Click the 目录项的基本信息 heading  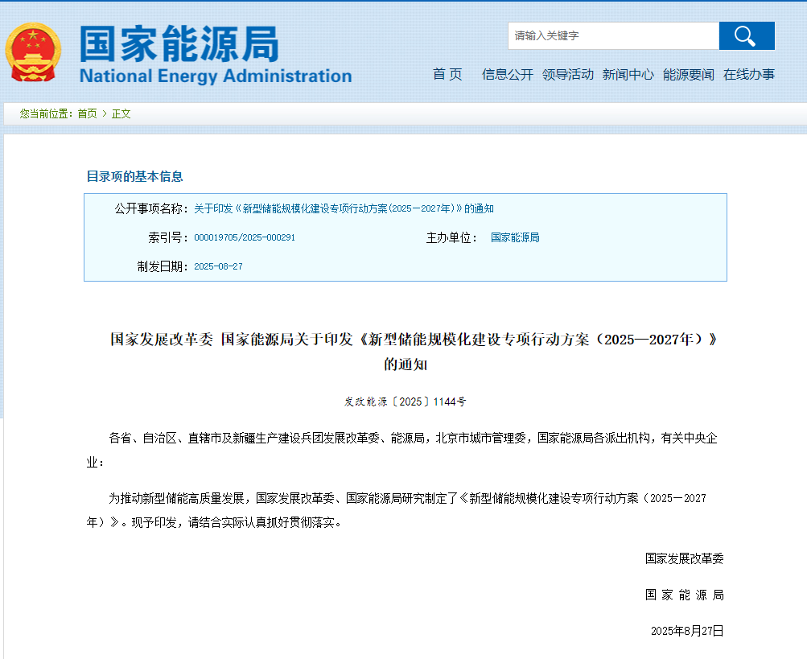(134, 176)
